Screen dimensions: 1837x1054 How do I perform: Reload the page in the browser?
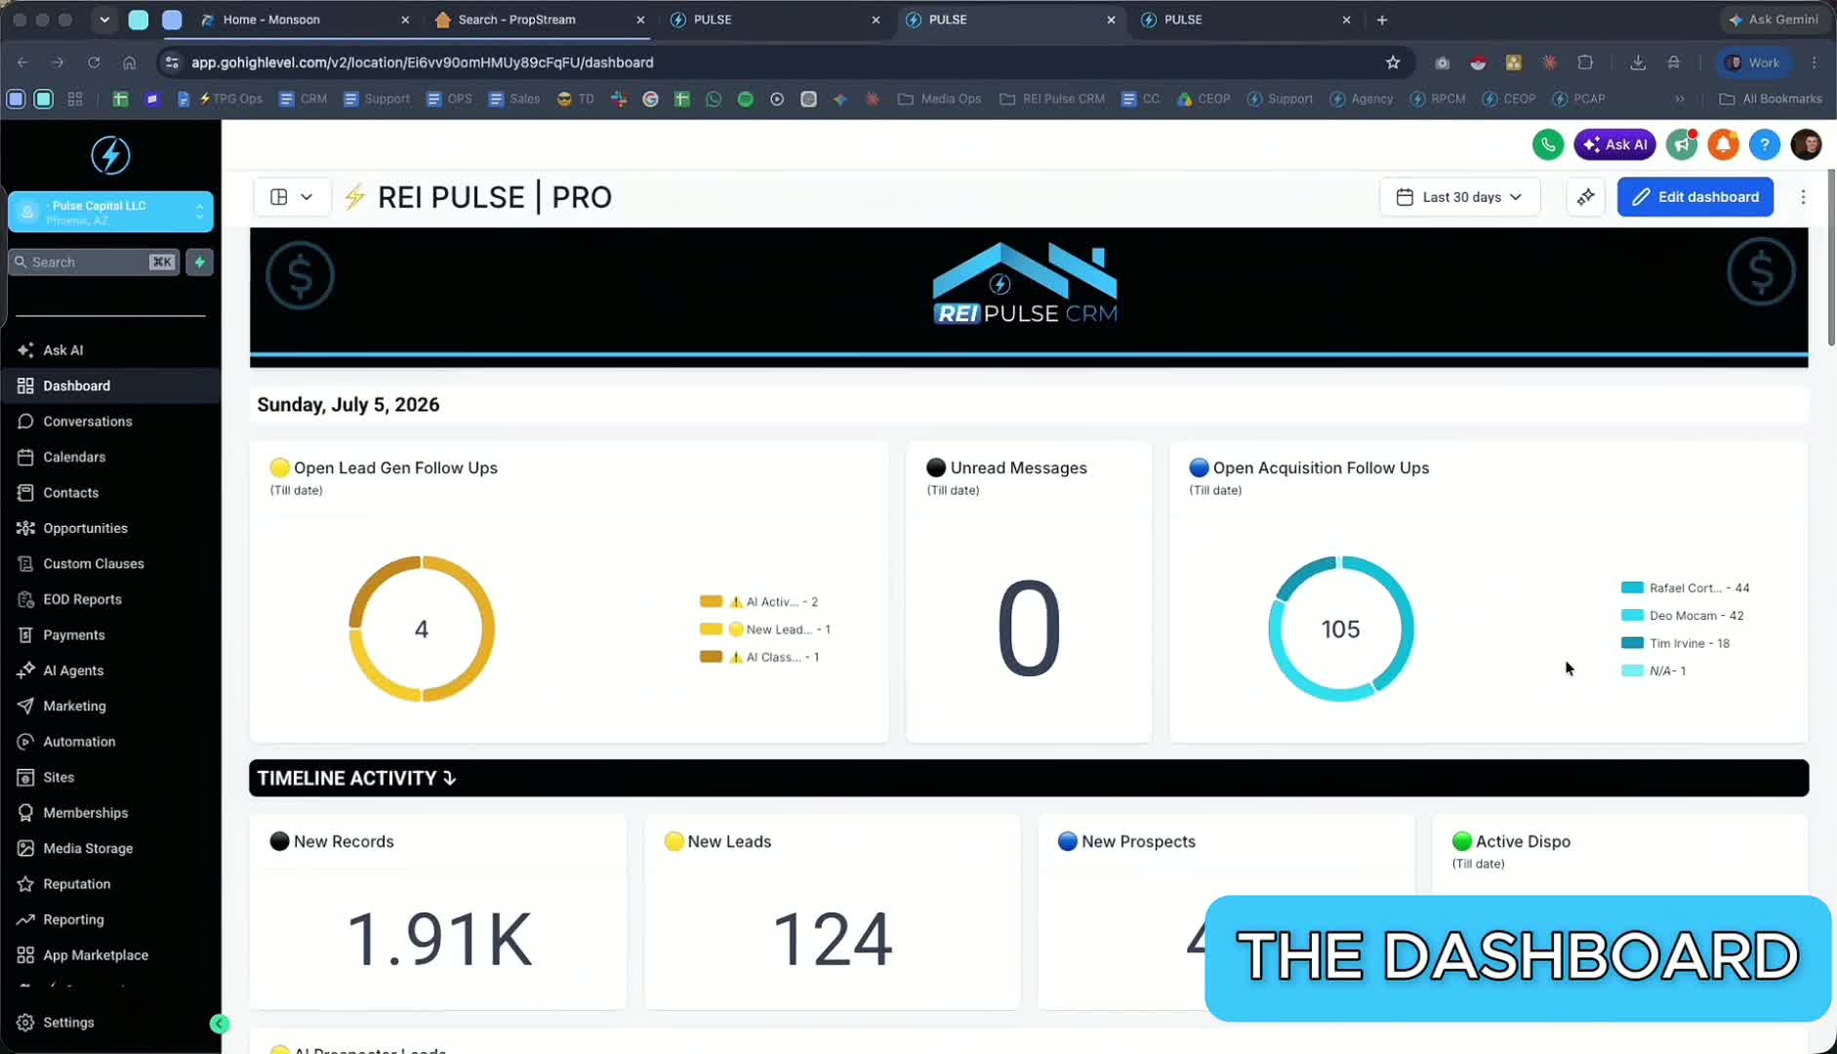94,62
